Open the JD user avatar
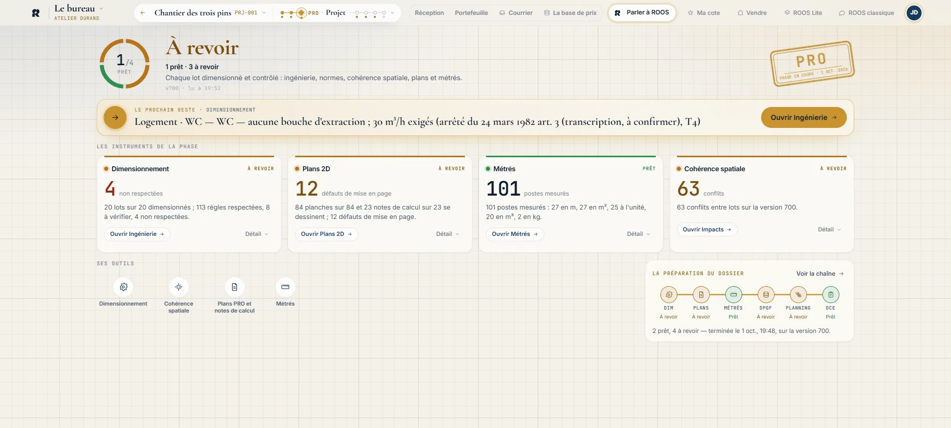 tap(914, 13)
